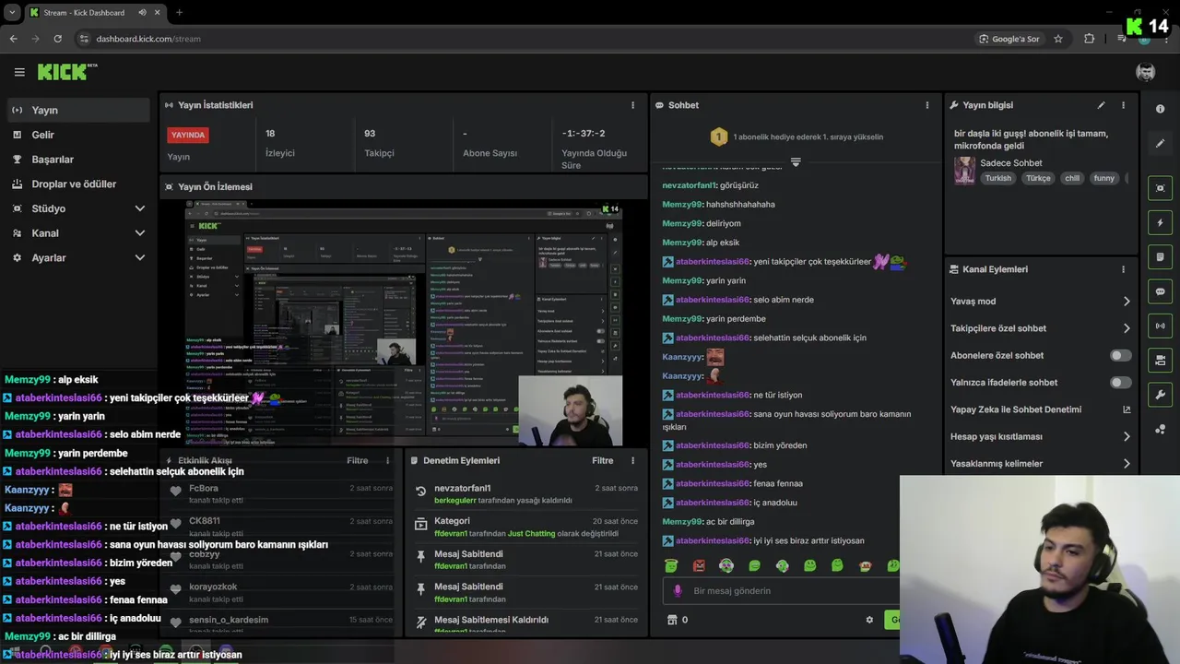
Task: Open chat settings with the gear icon
Action: 869,620
